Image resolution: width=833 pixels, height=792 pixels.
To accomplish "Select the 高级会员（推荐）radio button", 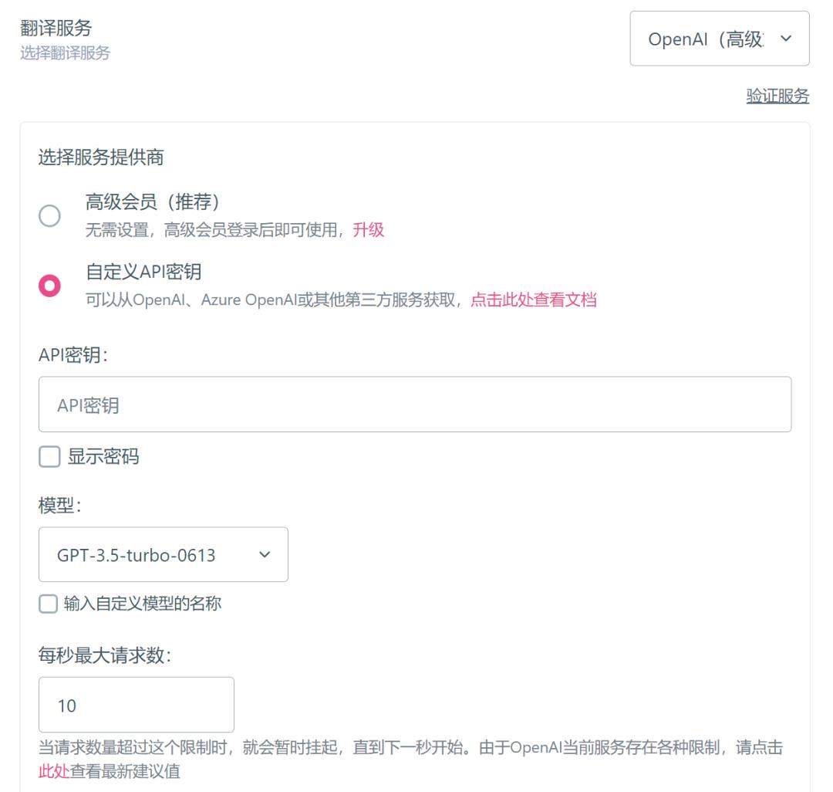I will pos(49,216).
